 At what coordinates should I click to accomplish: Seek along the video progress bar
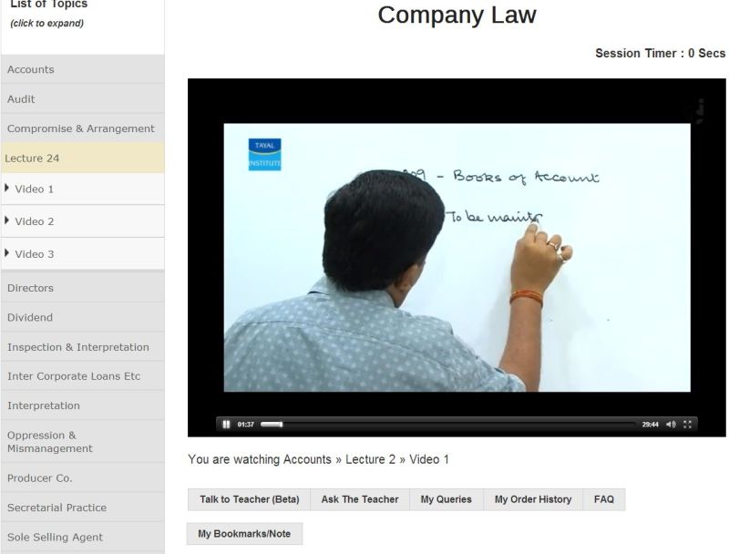(456, 425)
